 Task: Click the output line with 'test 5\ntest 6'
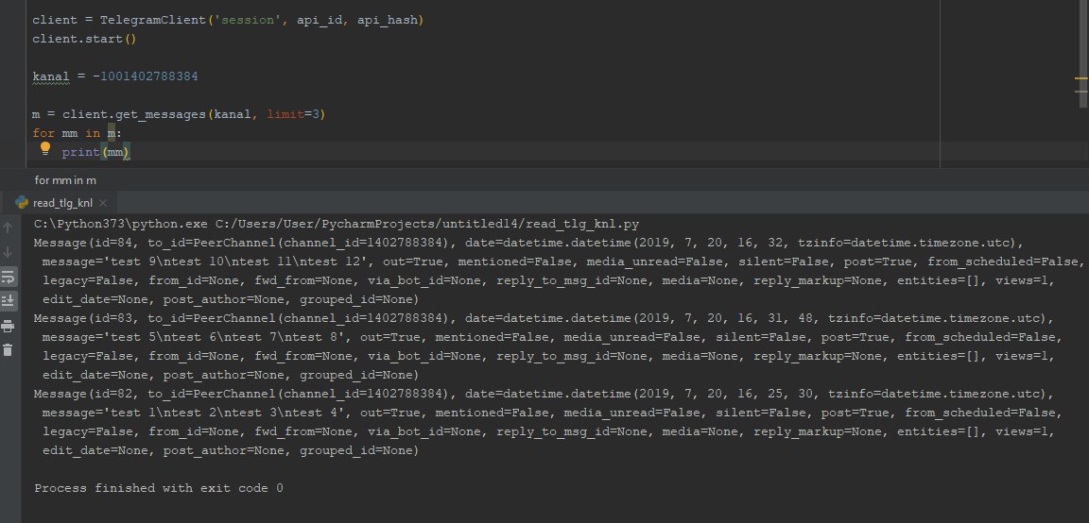[552, 337]
